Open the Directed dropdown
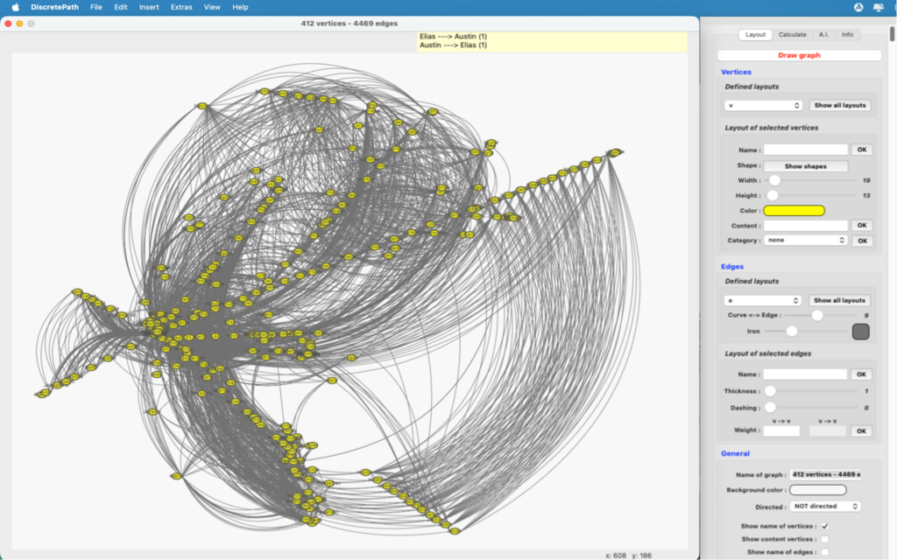This screenshot has width=897, height=560. pos(824,507)
